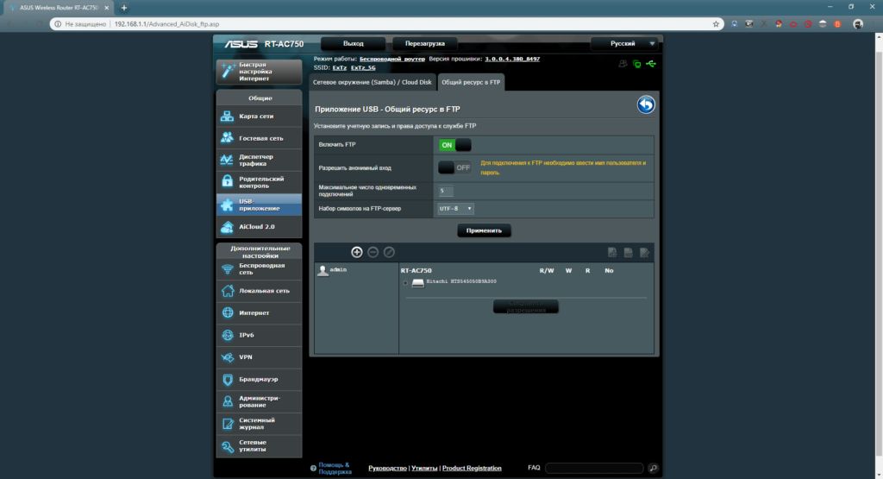
Task: Switch to Samba / Cloud Disk tab
Action: click(371, 83)
